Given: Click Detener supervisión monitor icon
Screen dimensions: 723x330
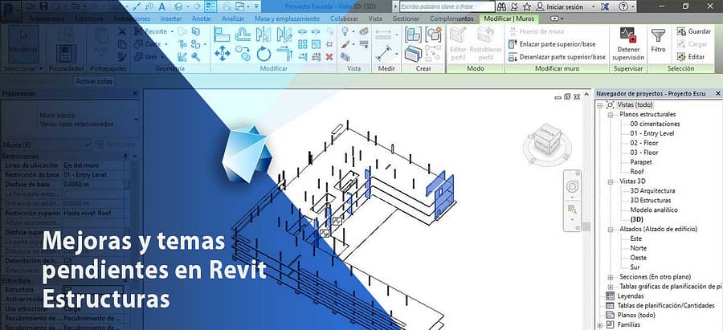Looking at the screenshot, I should coord(628,35).
